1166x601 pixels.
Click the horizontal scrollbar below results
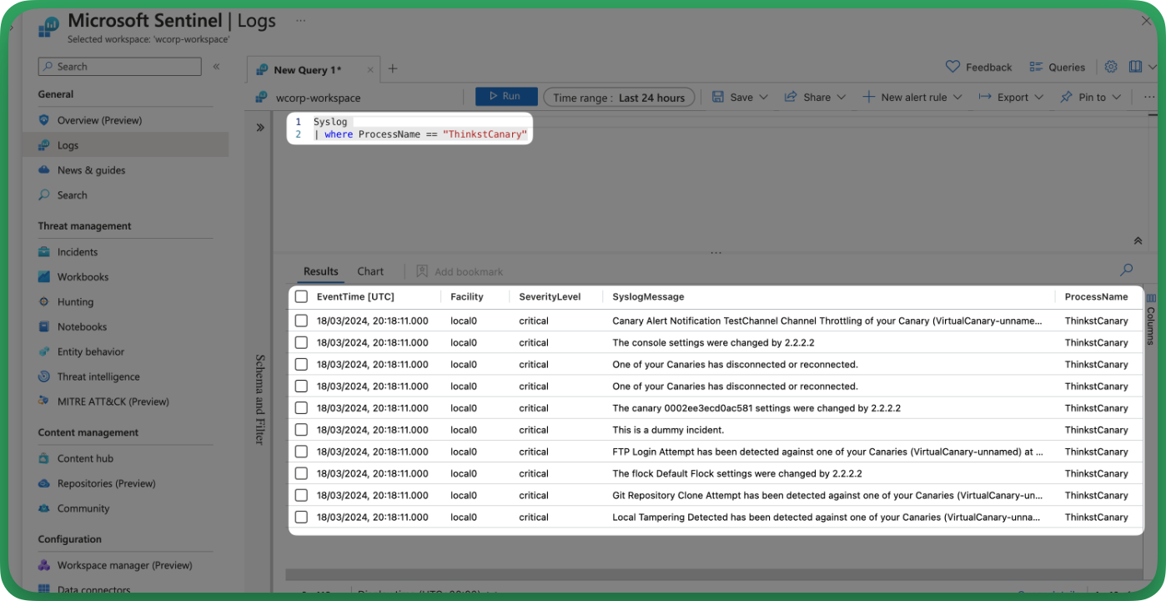(714, 575)
